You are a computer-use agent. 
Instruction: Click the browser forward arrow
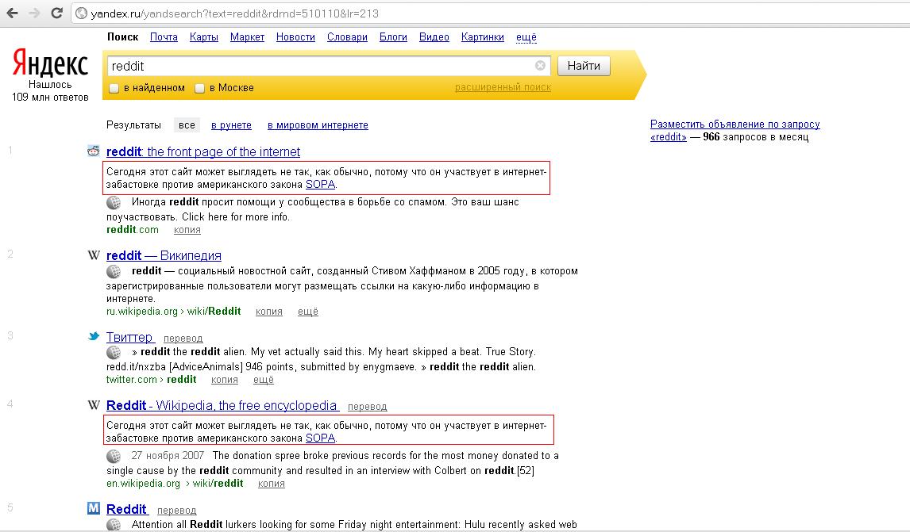point(34,13)
